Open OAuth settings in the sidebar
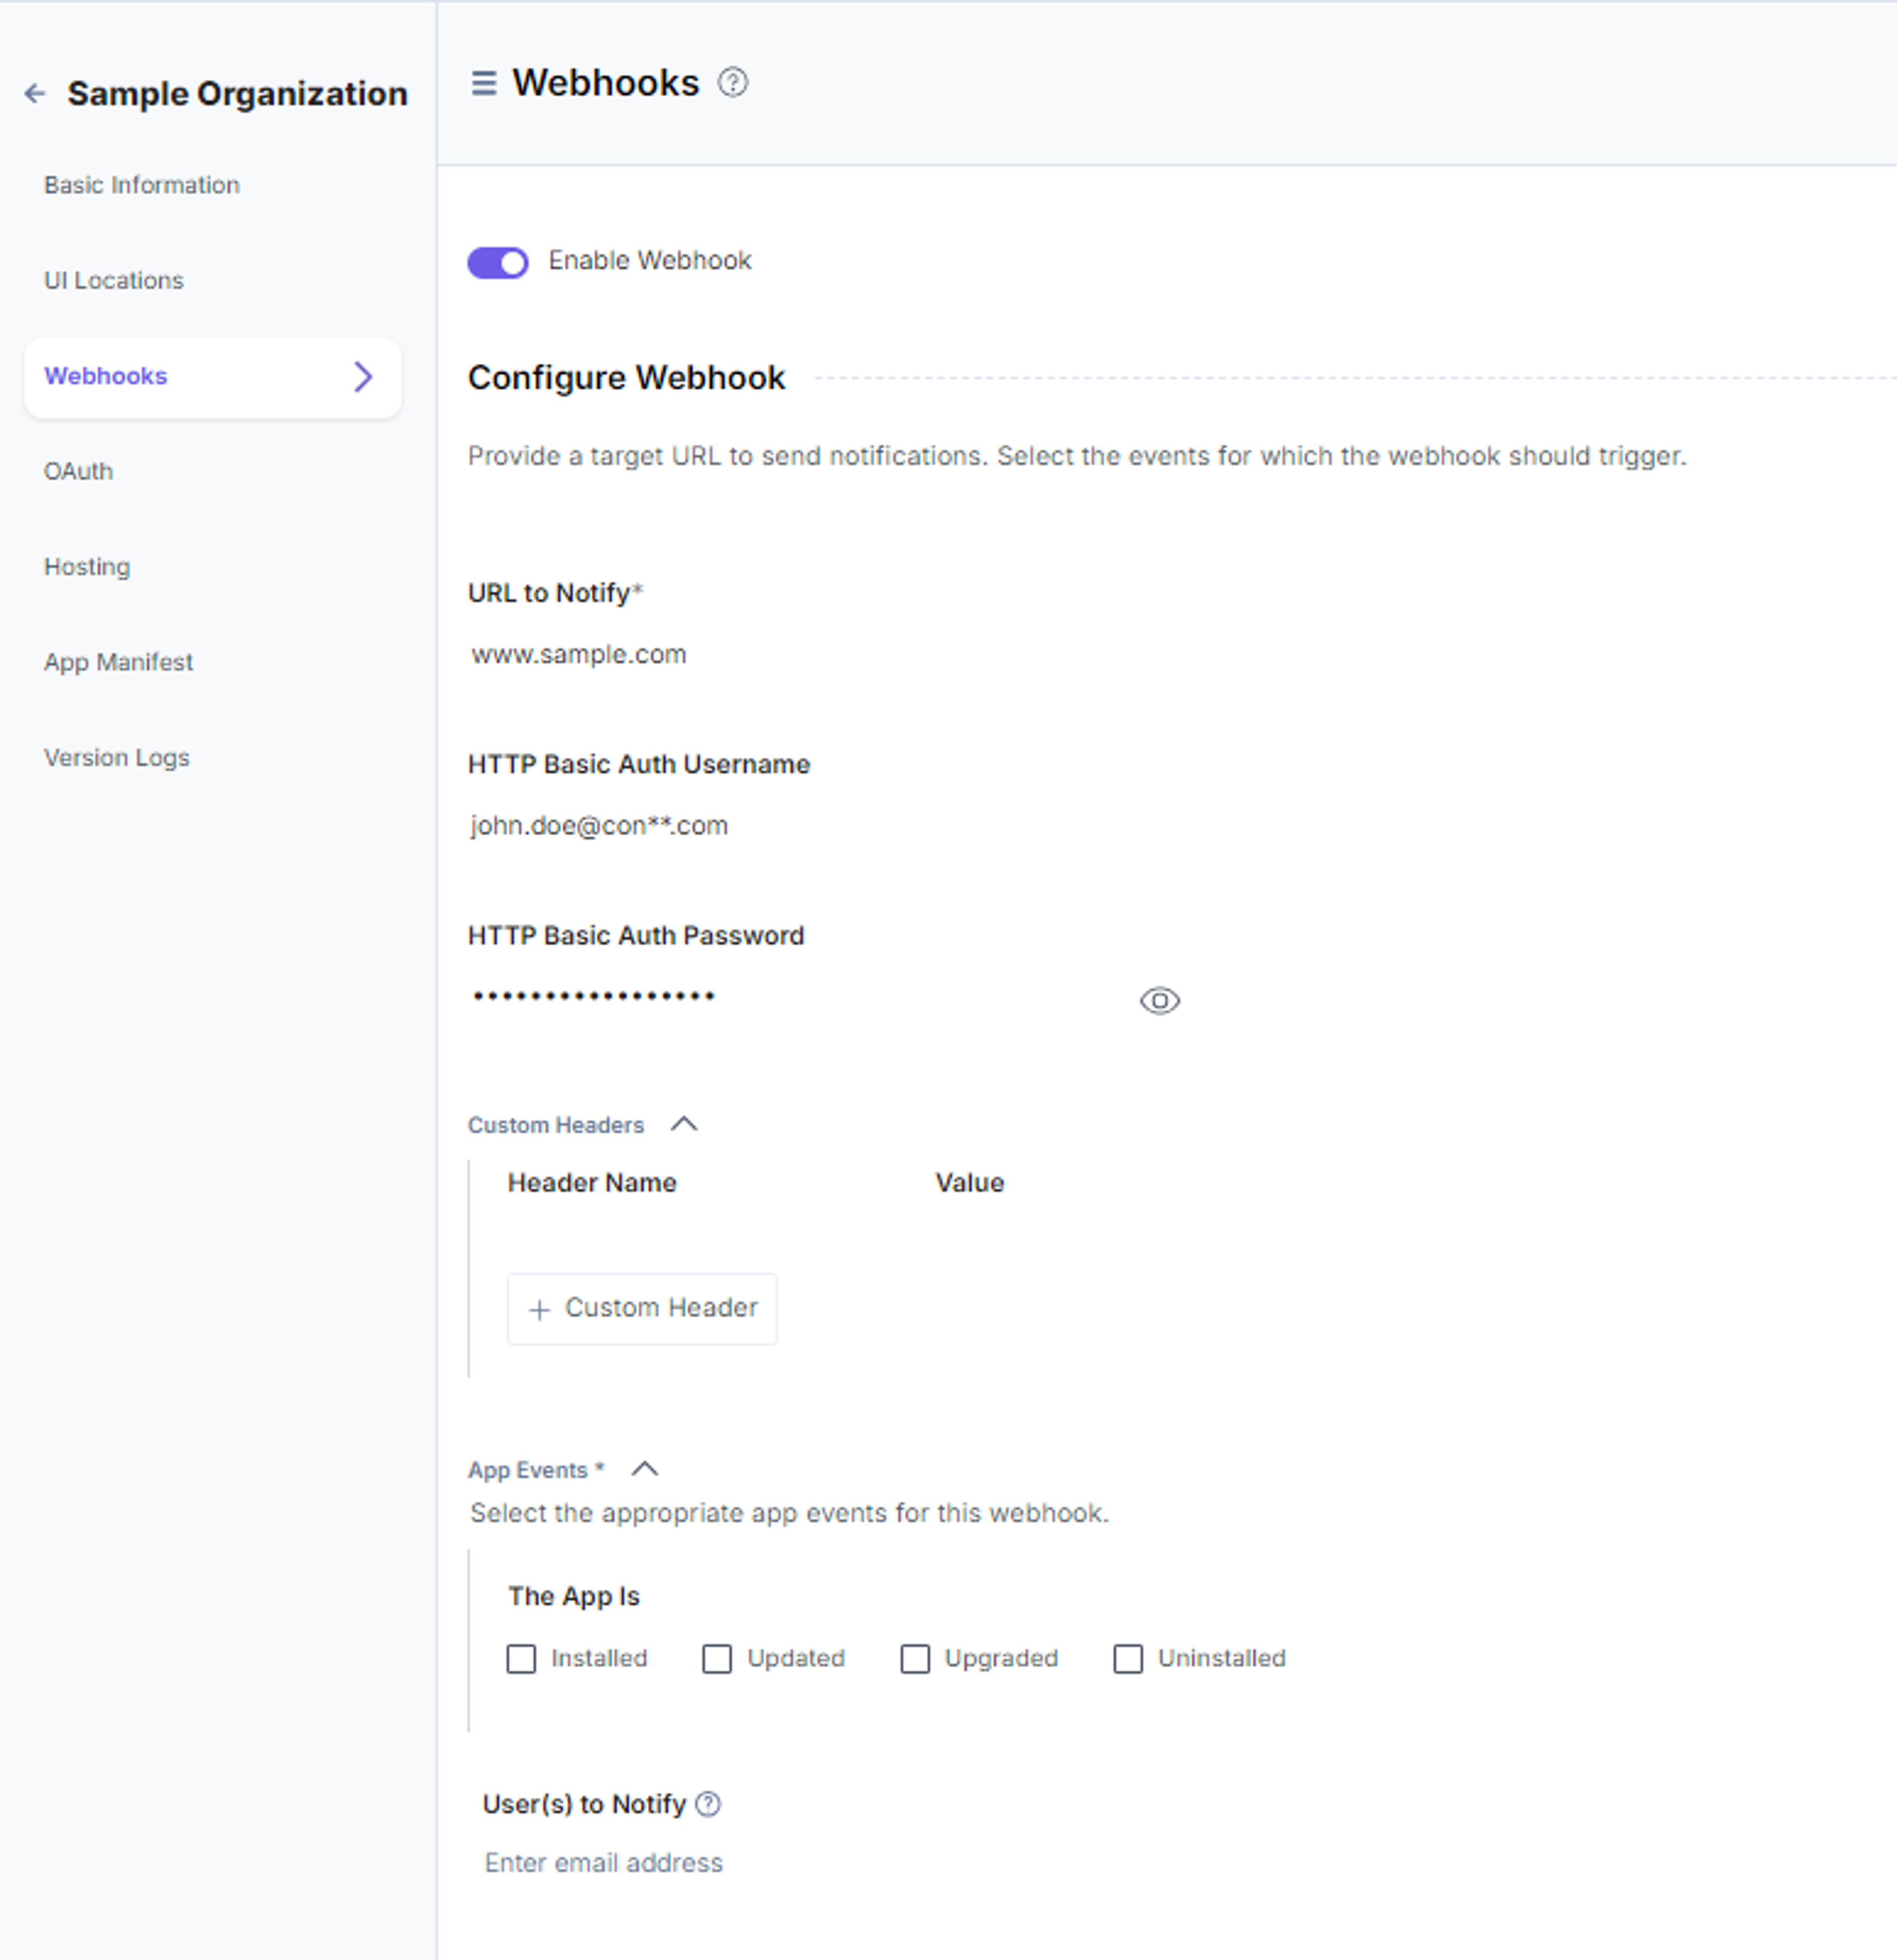The image size is (1897, 1960). (x=78, y=472)
